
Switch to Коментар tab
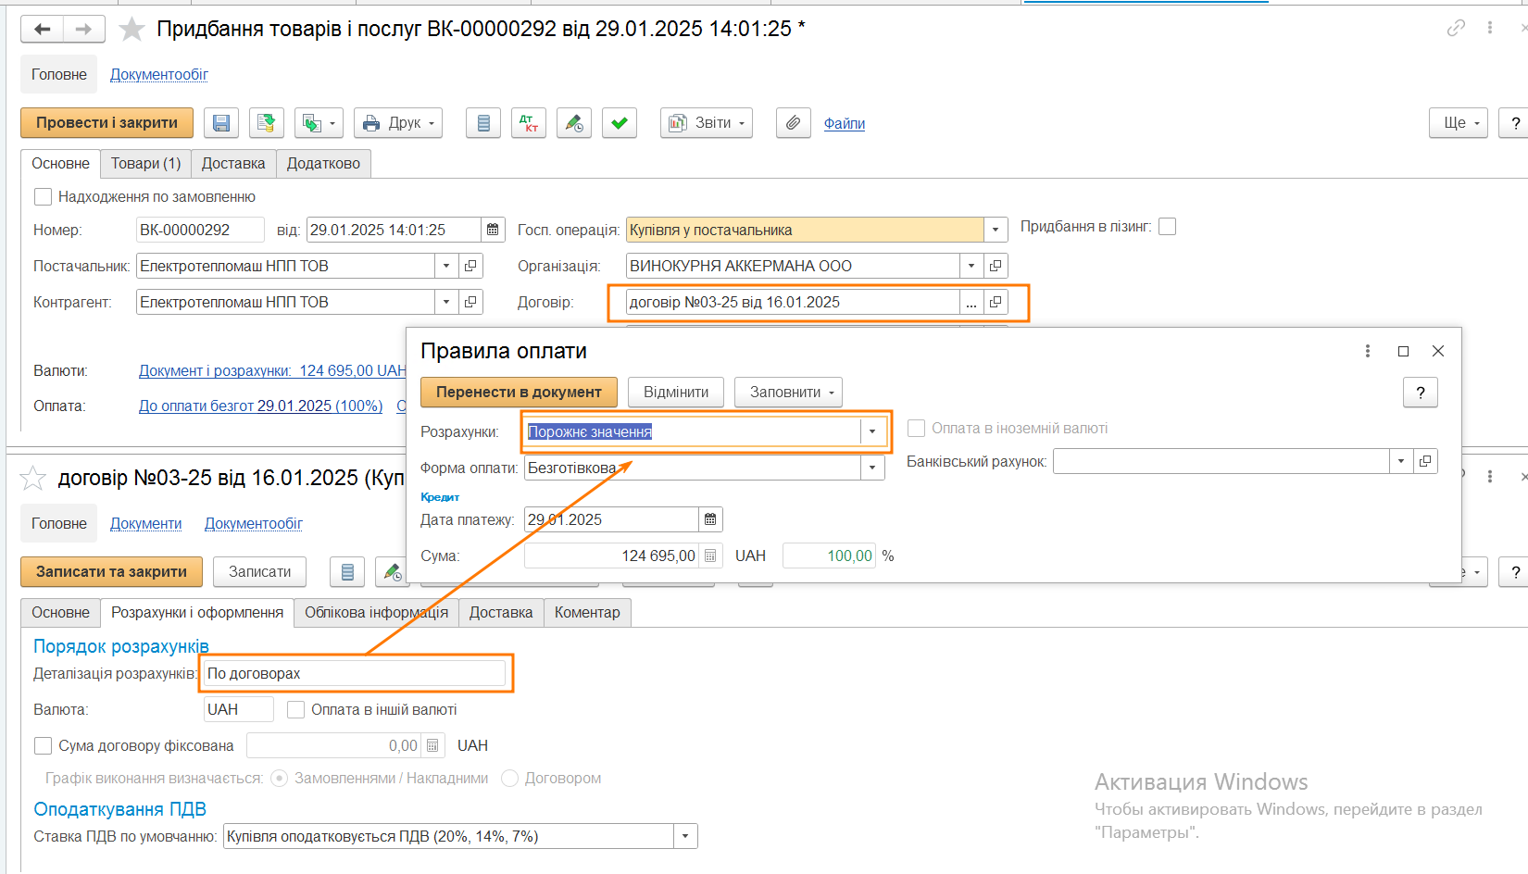click(x=587, y=612)
